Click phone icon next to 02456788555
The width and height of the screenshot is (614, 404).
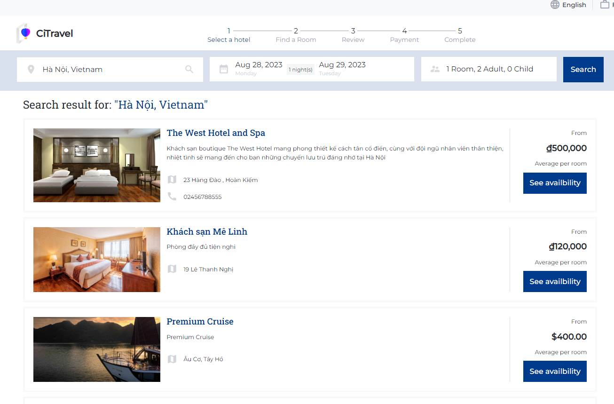point(172,197)
